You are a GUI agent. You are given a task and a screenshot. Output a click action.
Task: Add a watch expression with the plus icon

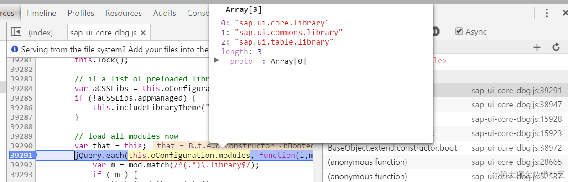(x=537, y=47)
